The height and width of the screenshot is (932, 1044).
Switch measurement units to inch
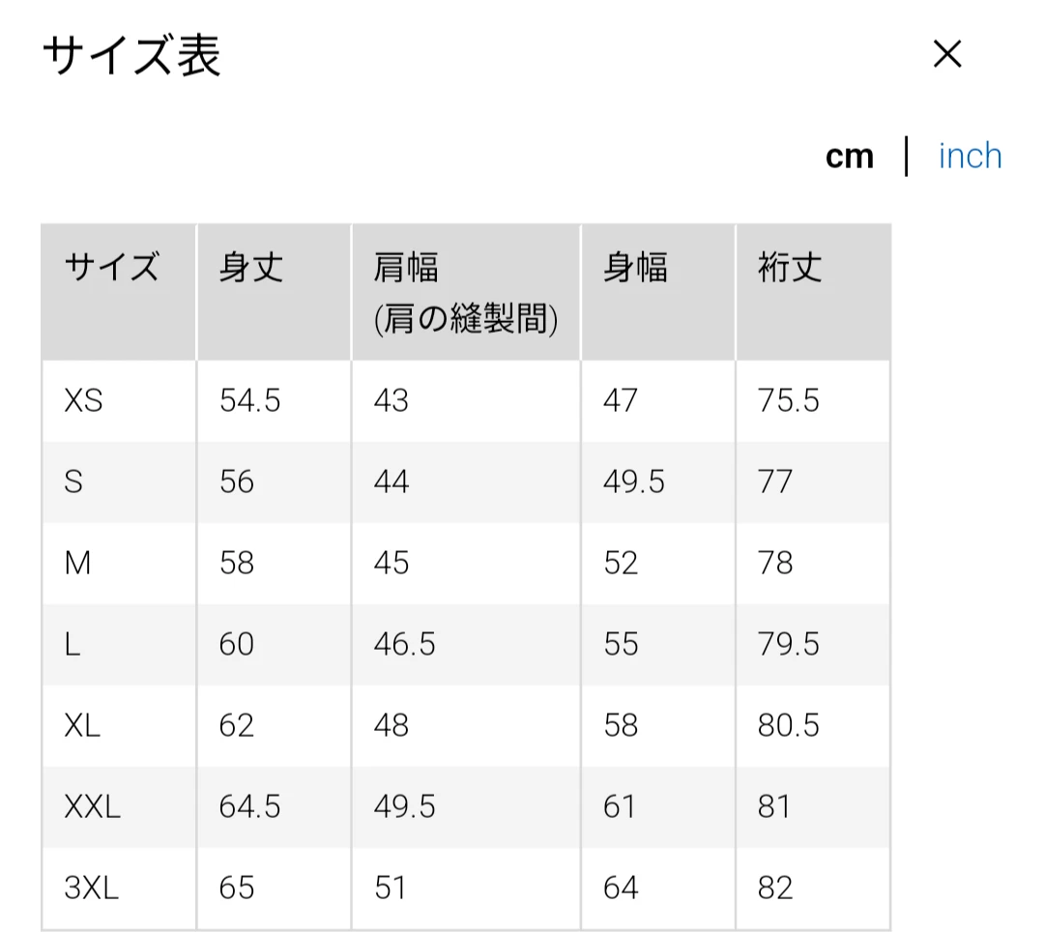(971, 157)
